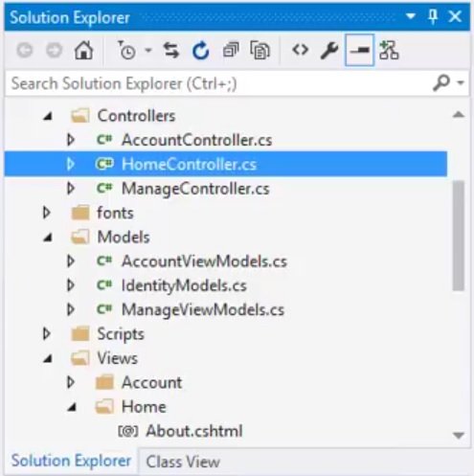Screen dimensions: 474x476
Task: Click the Home icon in the toolbar
Action: pyautogui.click(x=83, y=51)
